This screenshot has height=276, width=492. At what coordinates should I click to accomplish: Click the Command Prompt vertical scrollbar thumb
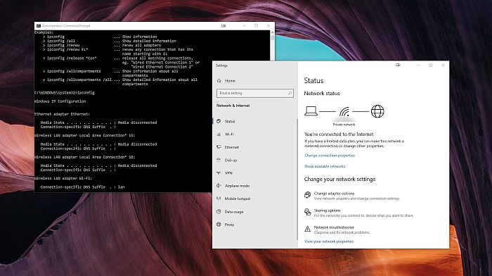click(x=272, y=37)
